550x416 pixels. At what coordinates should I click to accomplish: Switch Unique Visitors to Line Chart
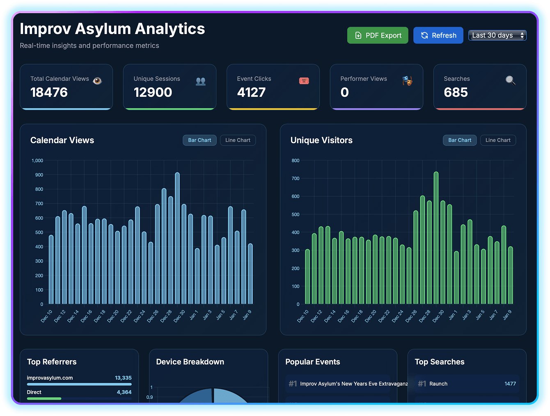498,140
